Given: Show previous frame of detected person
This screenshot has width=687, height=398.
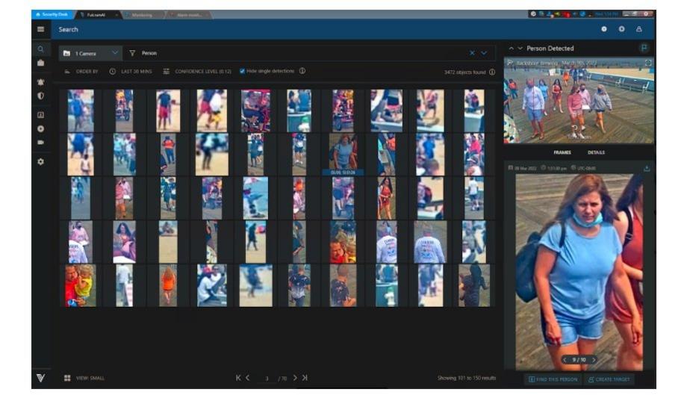Looking at the screenshot, I should click(565, 360).
